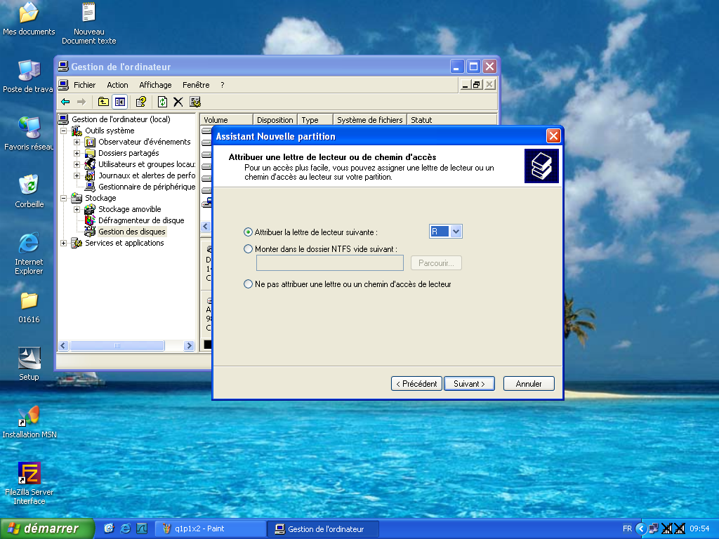
Task: Click the NTFS folder path input field
Action: click(329, 262)
